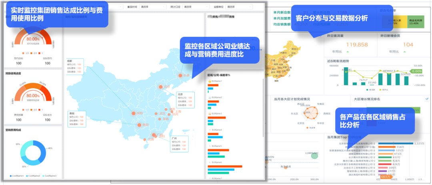
Task: Click the 近8周客流趋势 chart title
Action: 338,61
